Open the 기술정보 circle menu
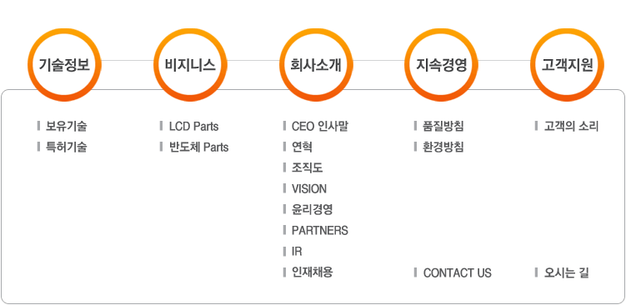Image resolution: width=626 pixels, height=305 pixels. (x=64, y=65)
